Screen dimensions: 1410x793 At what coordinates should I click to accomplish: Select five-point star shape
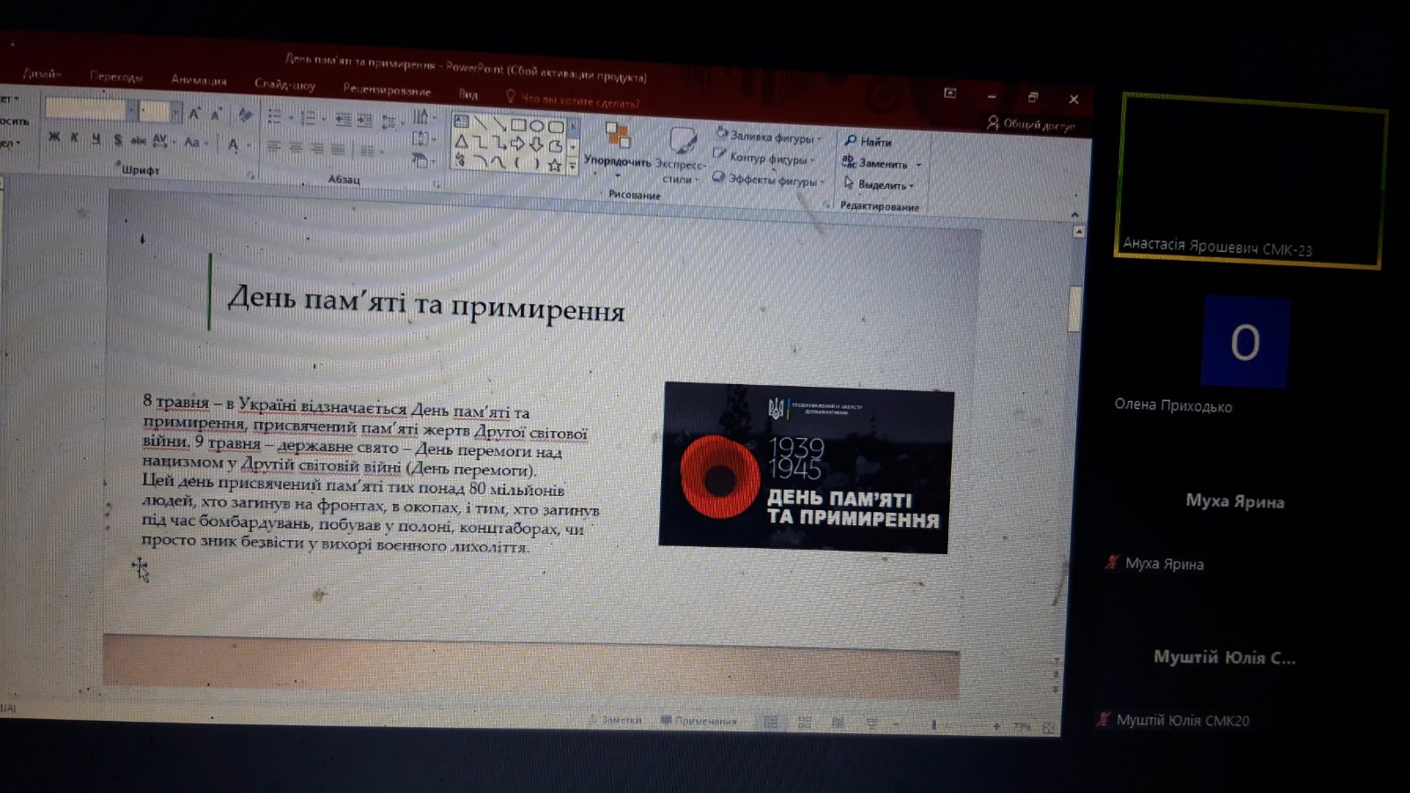[x=554, y=165]
